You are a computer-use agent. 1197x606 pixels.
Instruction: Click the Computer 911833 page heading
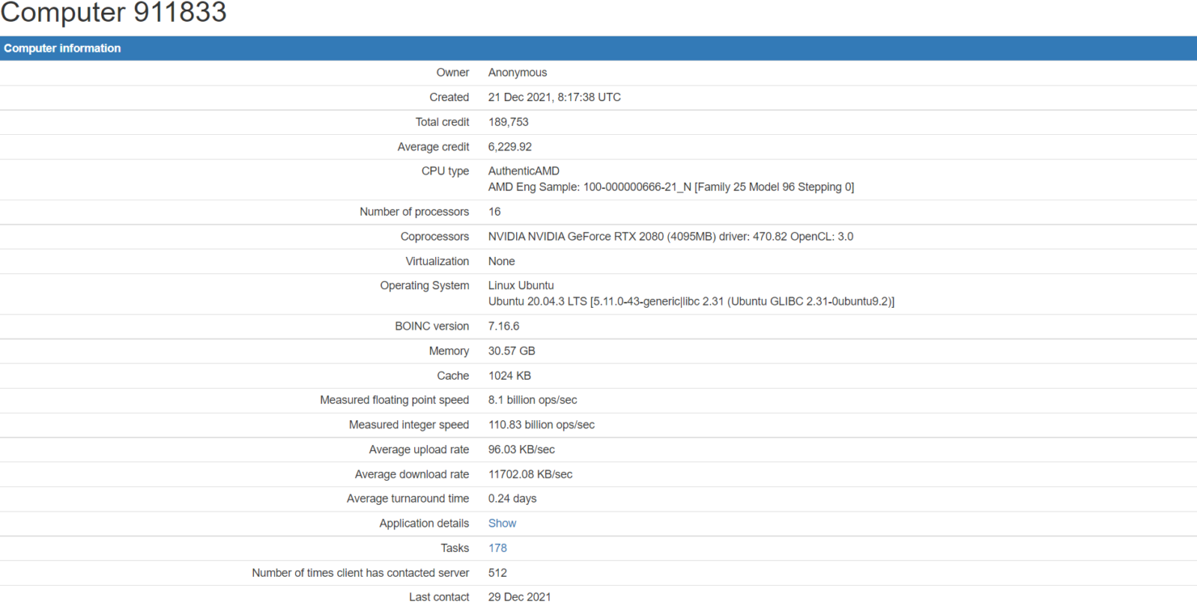[x=114, y=14]
